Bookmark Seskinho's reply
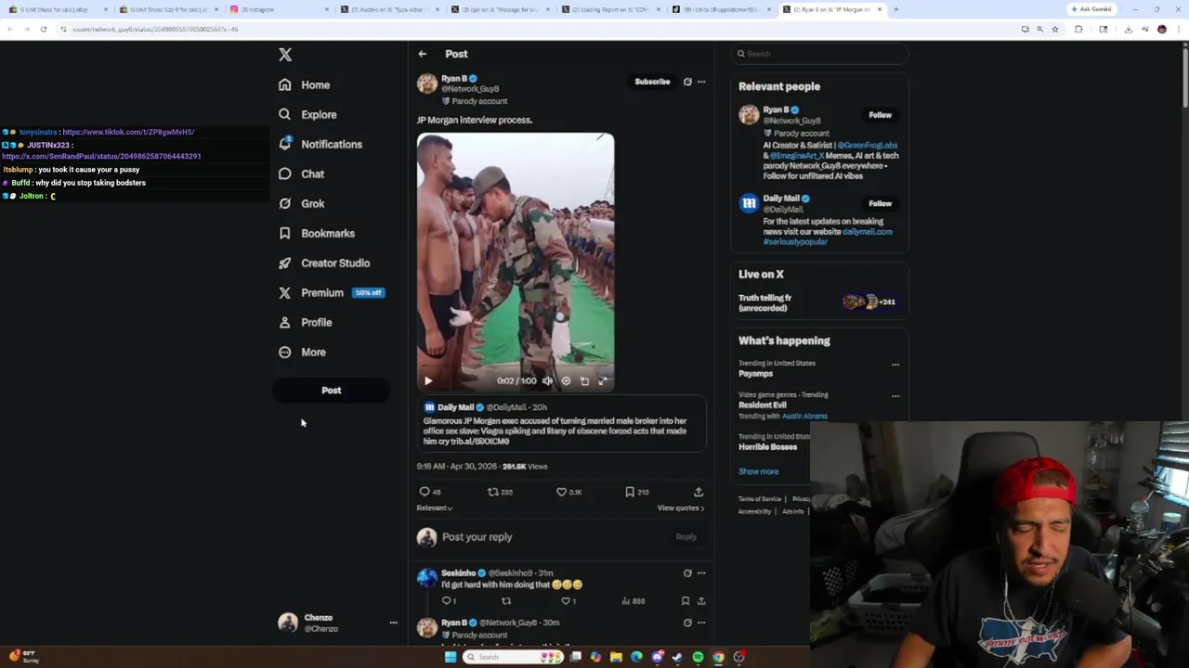1189x668 pixels. pyautogui.click(x=686, y=601)
